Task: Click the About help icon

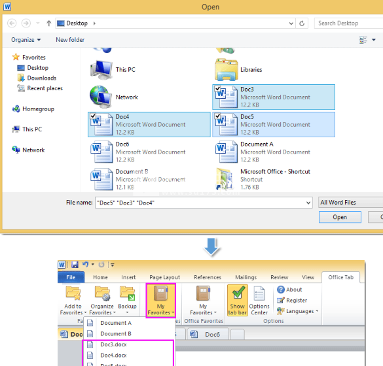Action: 281,290
